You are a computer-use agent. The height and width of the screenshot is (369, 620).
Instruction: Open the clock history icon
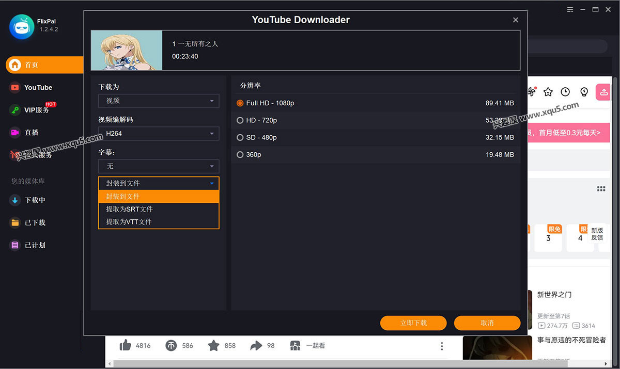[x=566, y=92]
